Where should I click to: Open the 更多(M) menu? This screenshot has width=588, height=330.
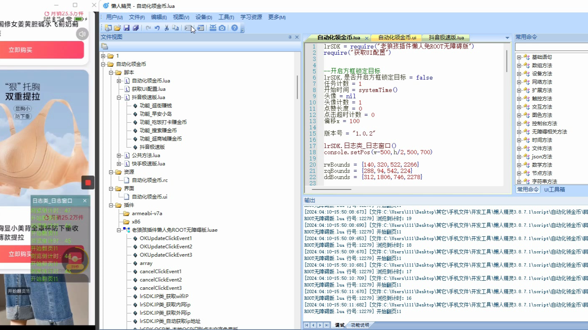click(x=277, y=17)
